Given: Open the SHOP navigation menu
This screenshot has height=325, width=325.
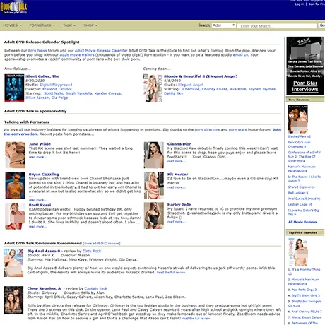Looking at the screenshot, I should [90, 25].
